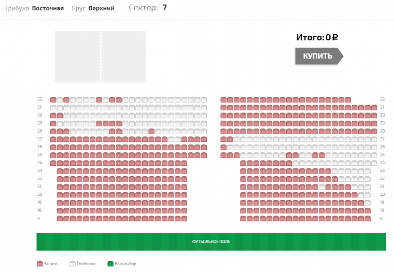This screenshot has height=272, width=394.
Task: Pick the first free seat in row 26 right block
Action: click(x=230, y=148)
